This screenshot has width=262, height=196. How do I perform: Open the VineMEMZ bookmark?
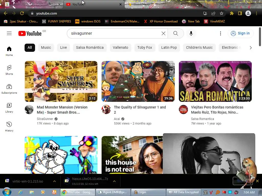coord(214,21)
